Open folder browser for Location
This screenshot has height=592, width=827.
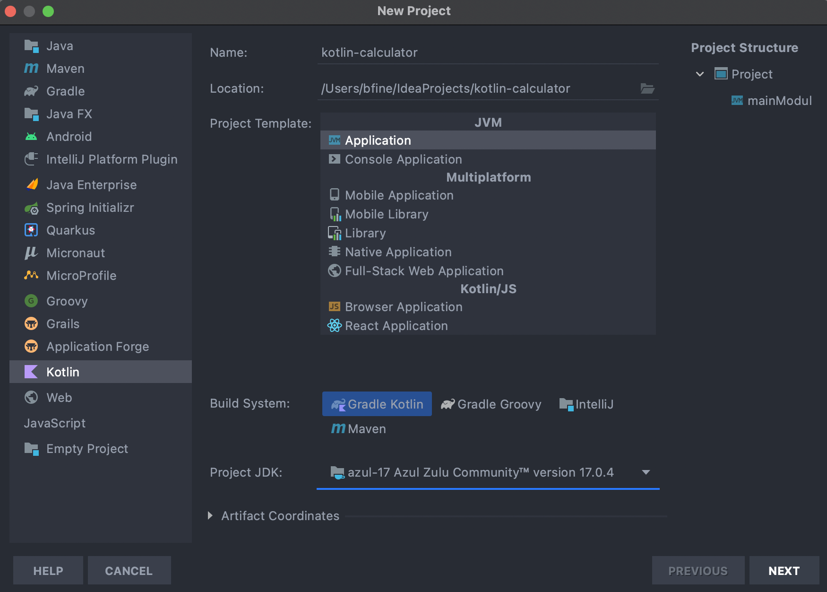point(647,88)
